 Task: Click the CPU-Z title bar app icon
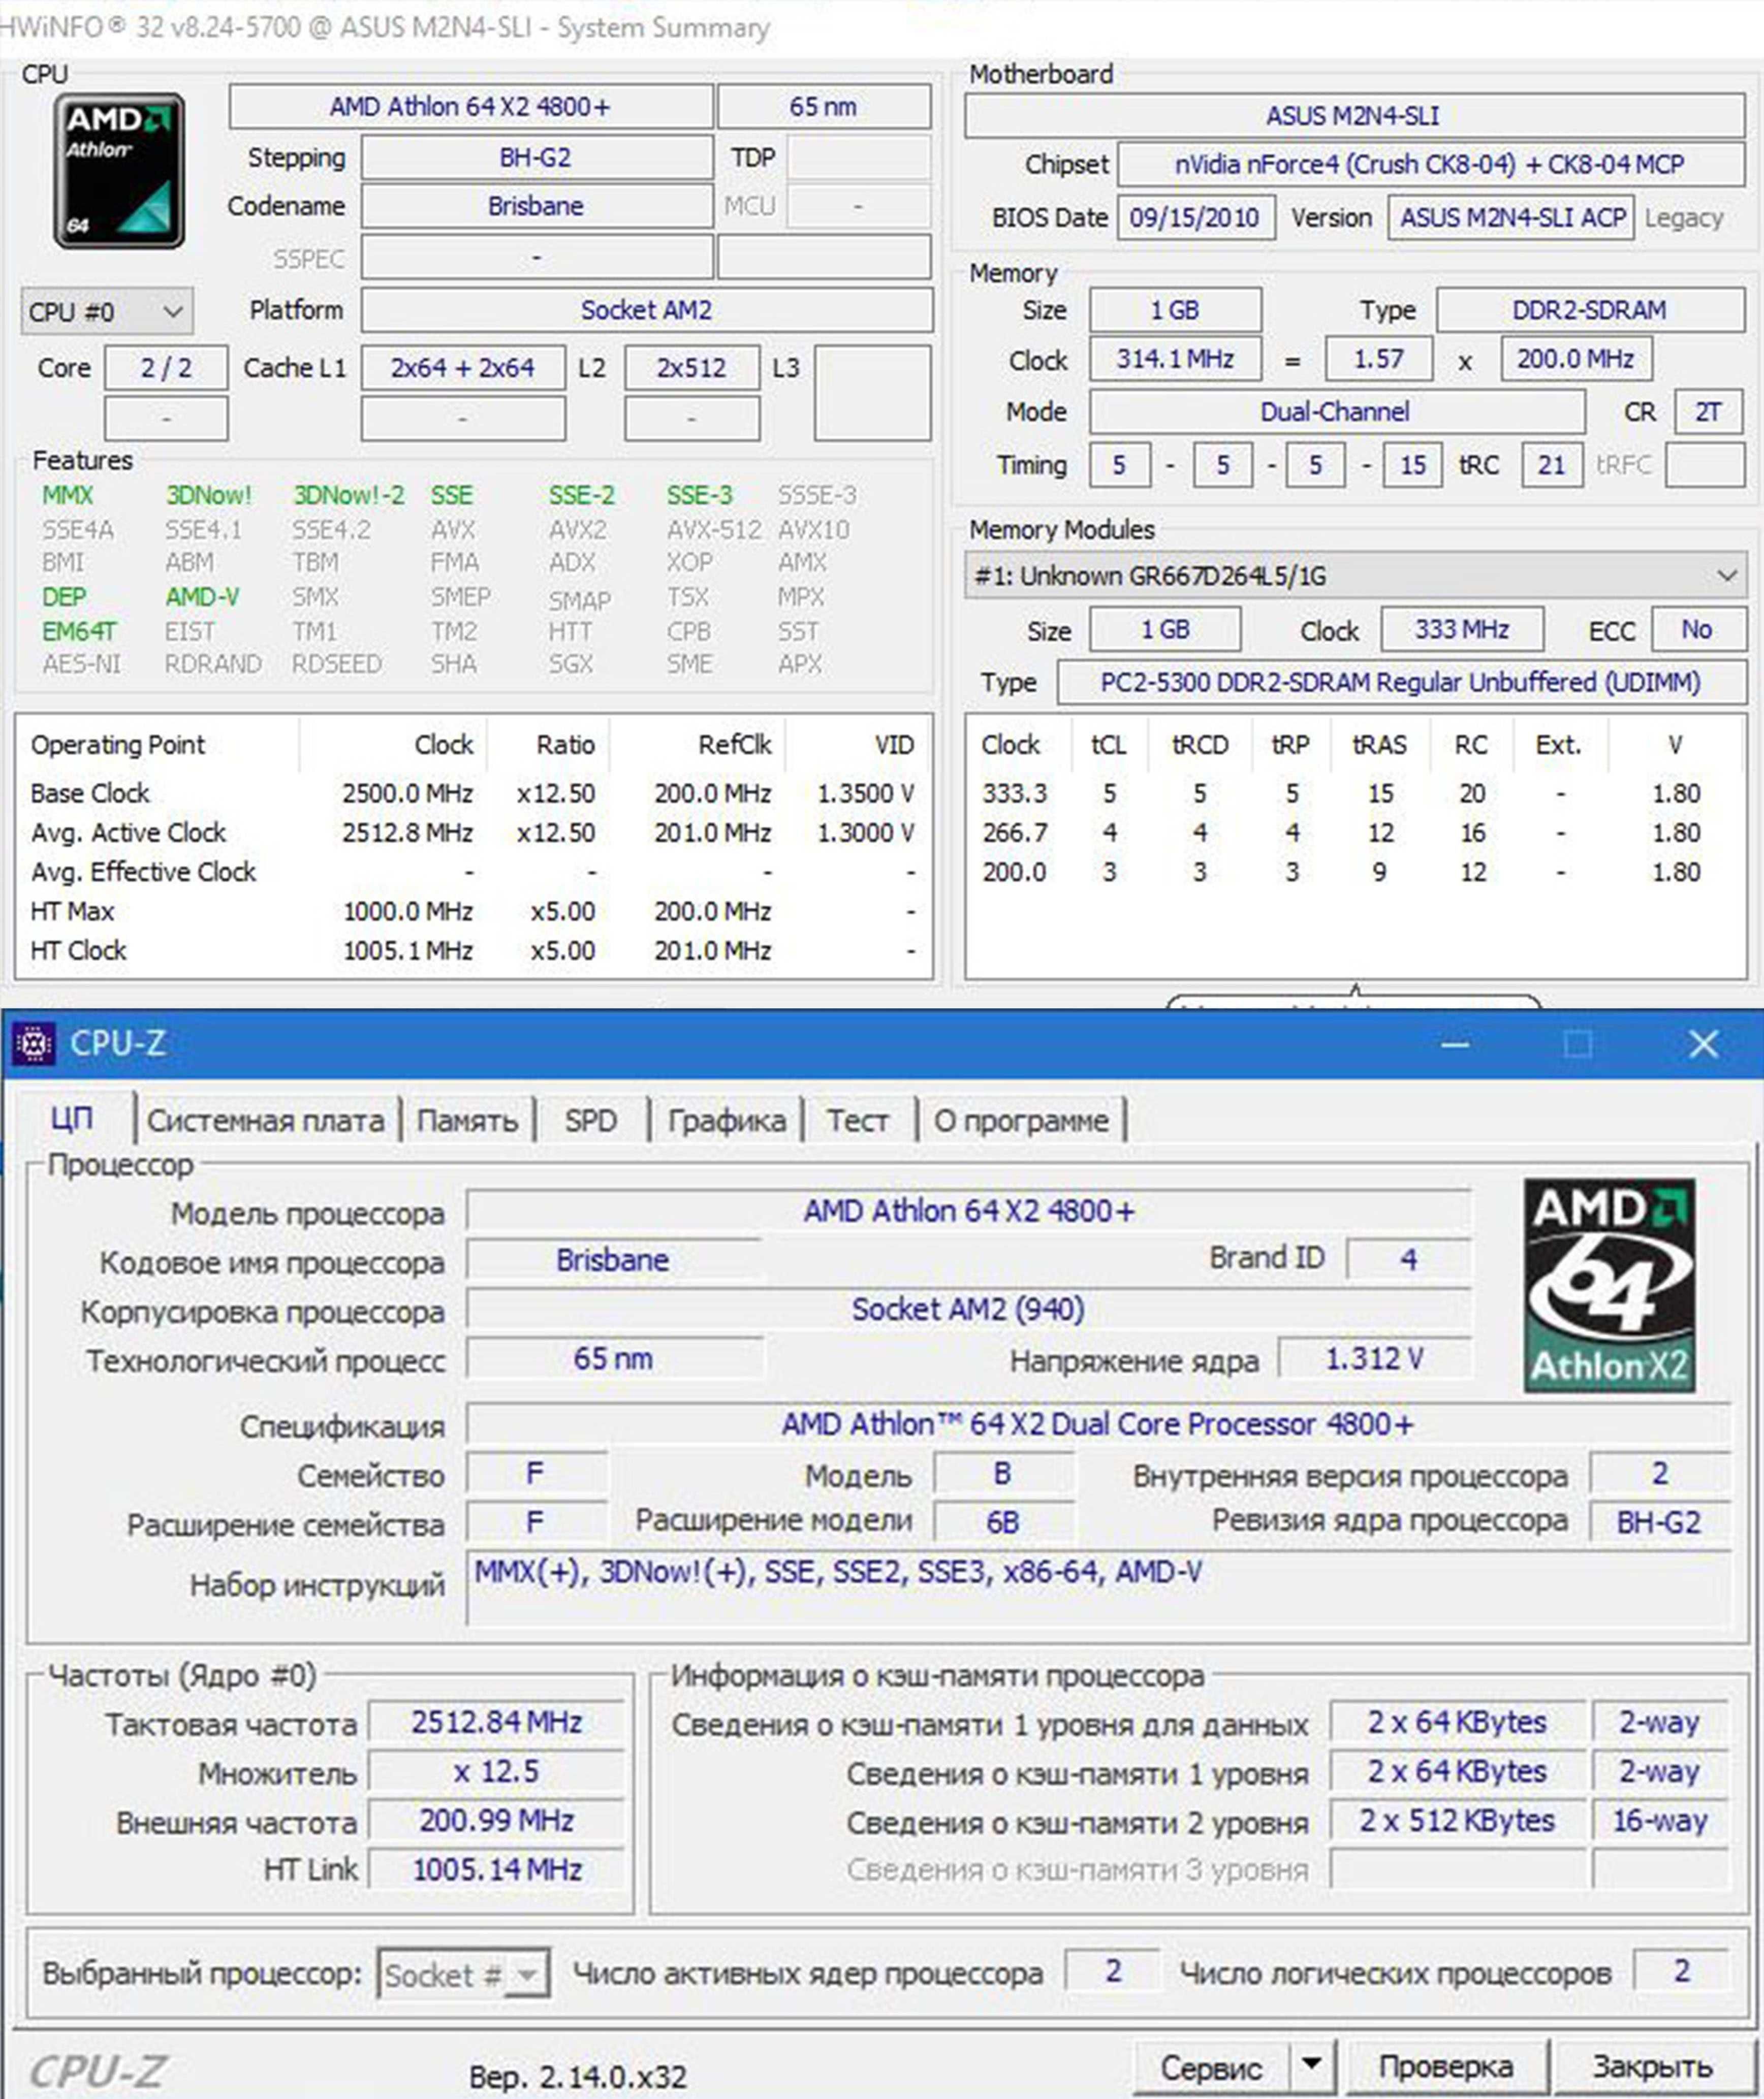click(33, 1044)
